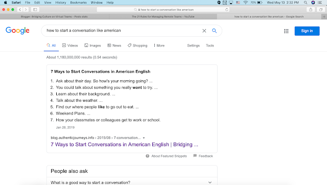Image resolution: width=327 pixels, height=185 pixels.
Task: Open a new tab with plus button
Action: pyautogui.click(x=324, y=16)
